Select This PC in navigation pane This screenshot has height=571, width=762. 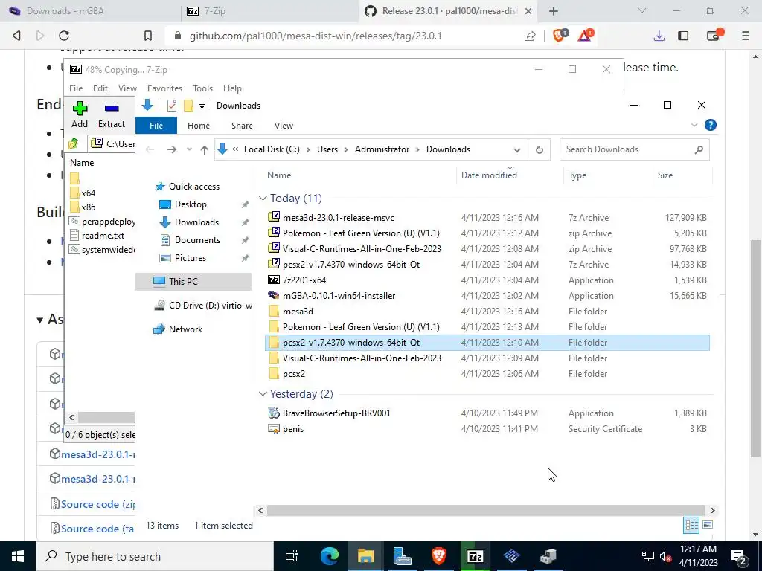pos(193,281)
